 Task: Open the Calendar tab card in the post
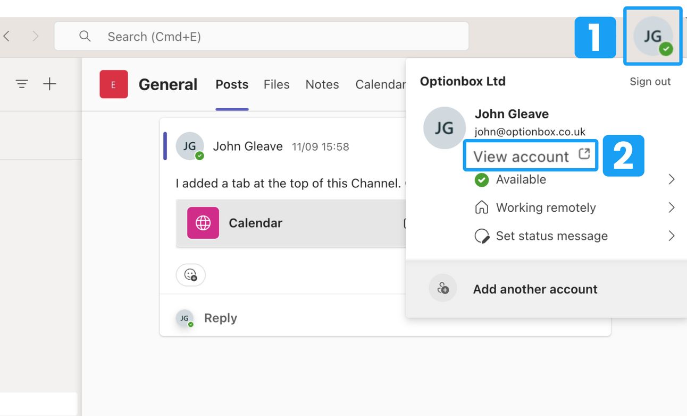pos(291,223)
